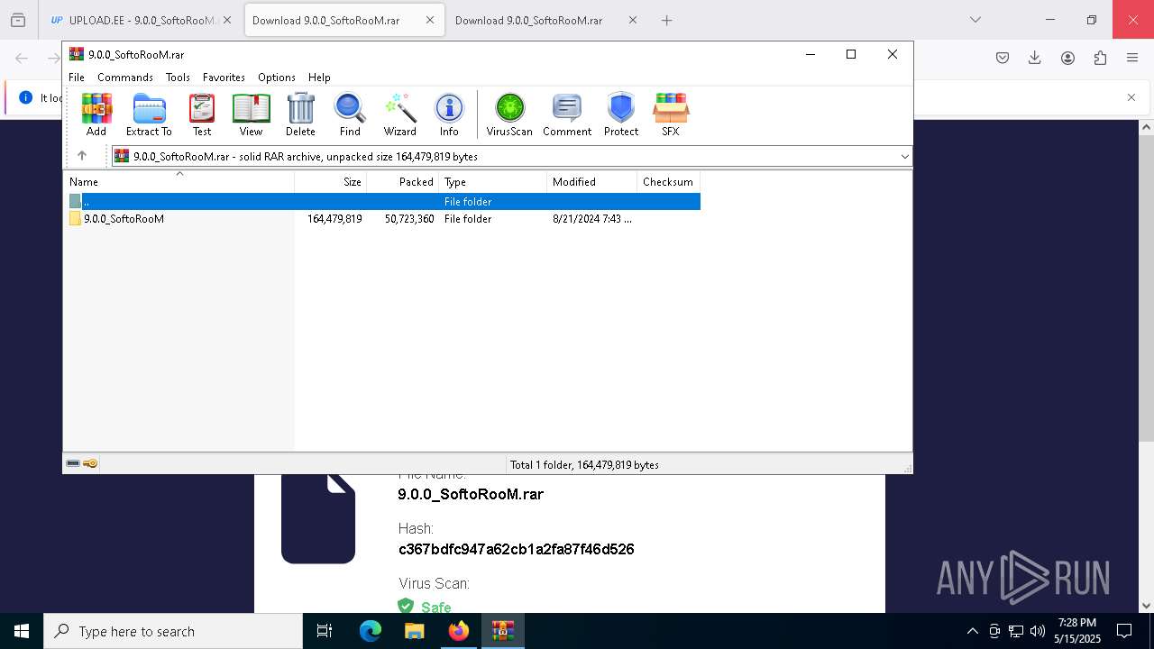This screenshot has width=1154, height=649.
Task: Sort by Checksum column header
Action: 669,181
